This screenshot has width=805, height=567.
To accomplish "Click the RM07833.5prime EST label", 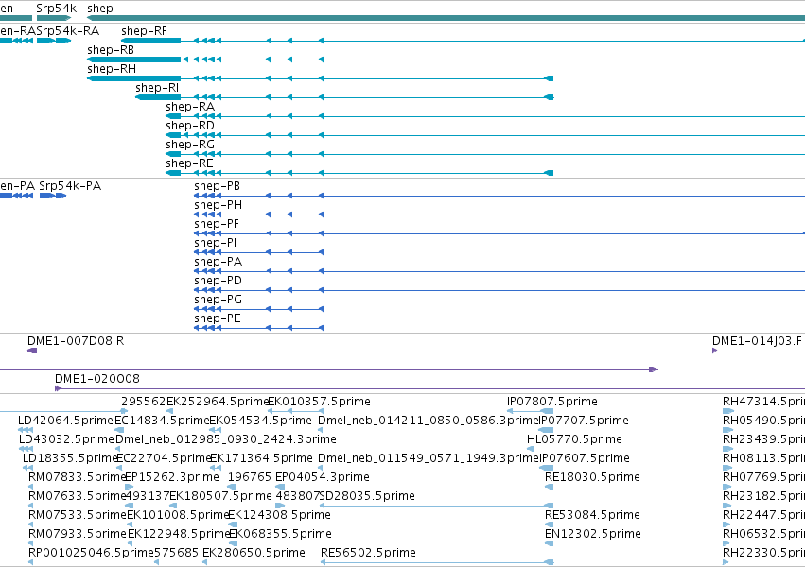I will tap(77, 477).
